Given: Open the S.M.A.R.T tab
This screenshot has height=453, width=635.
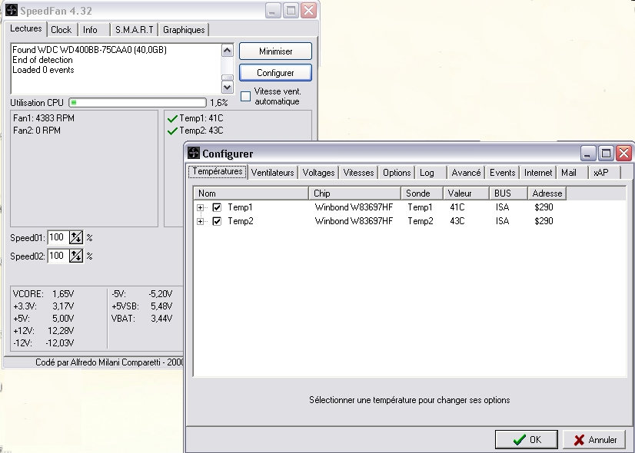Looking at the screenshot, I should [134, 30].
